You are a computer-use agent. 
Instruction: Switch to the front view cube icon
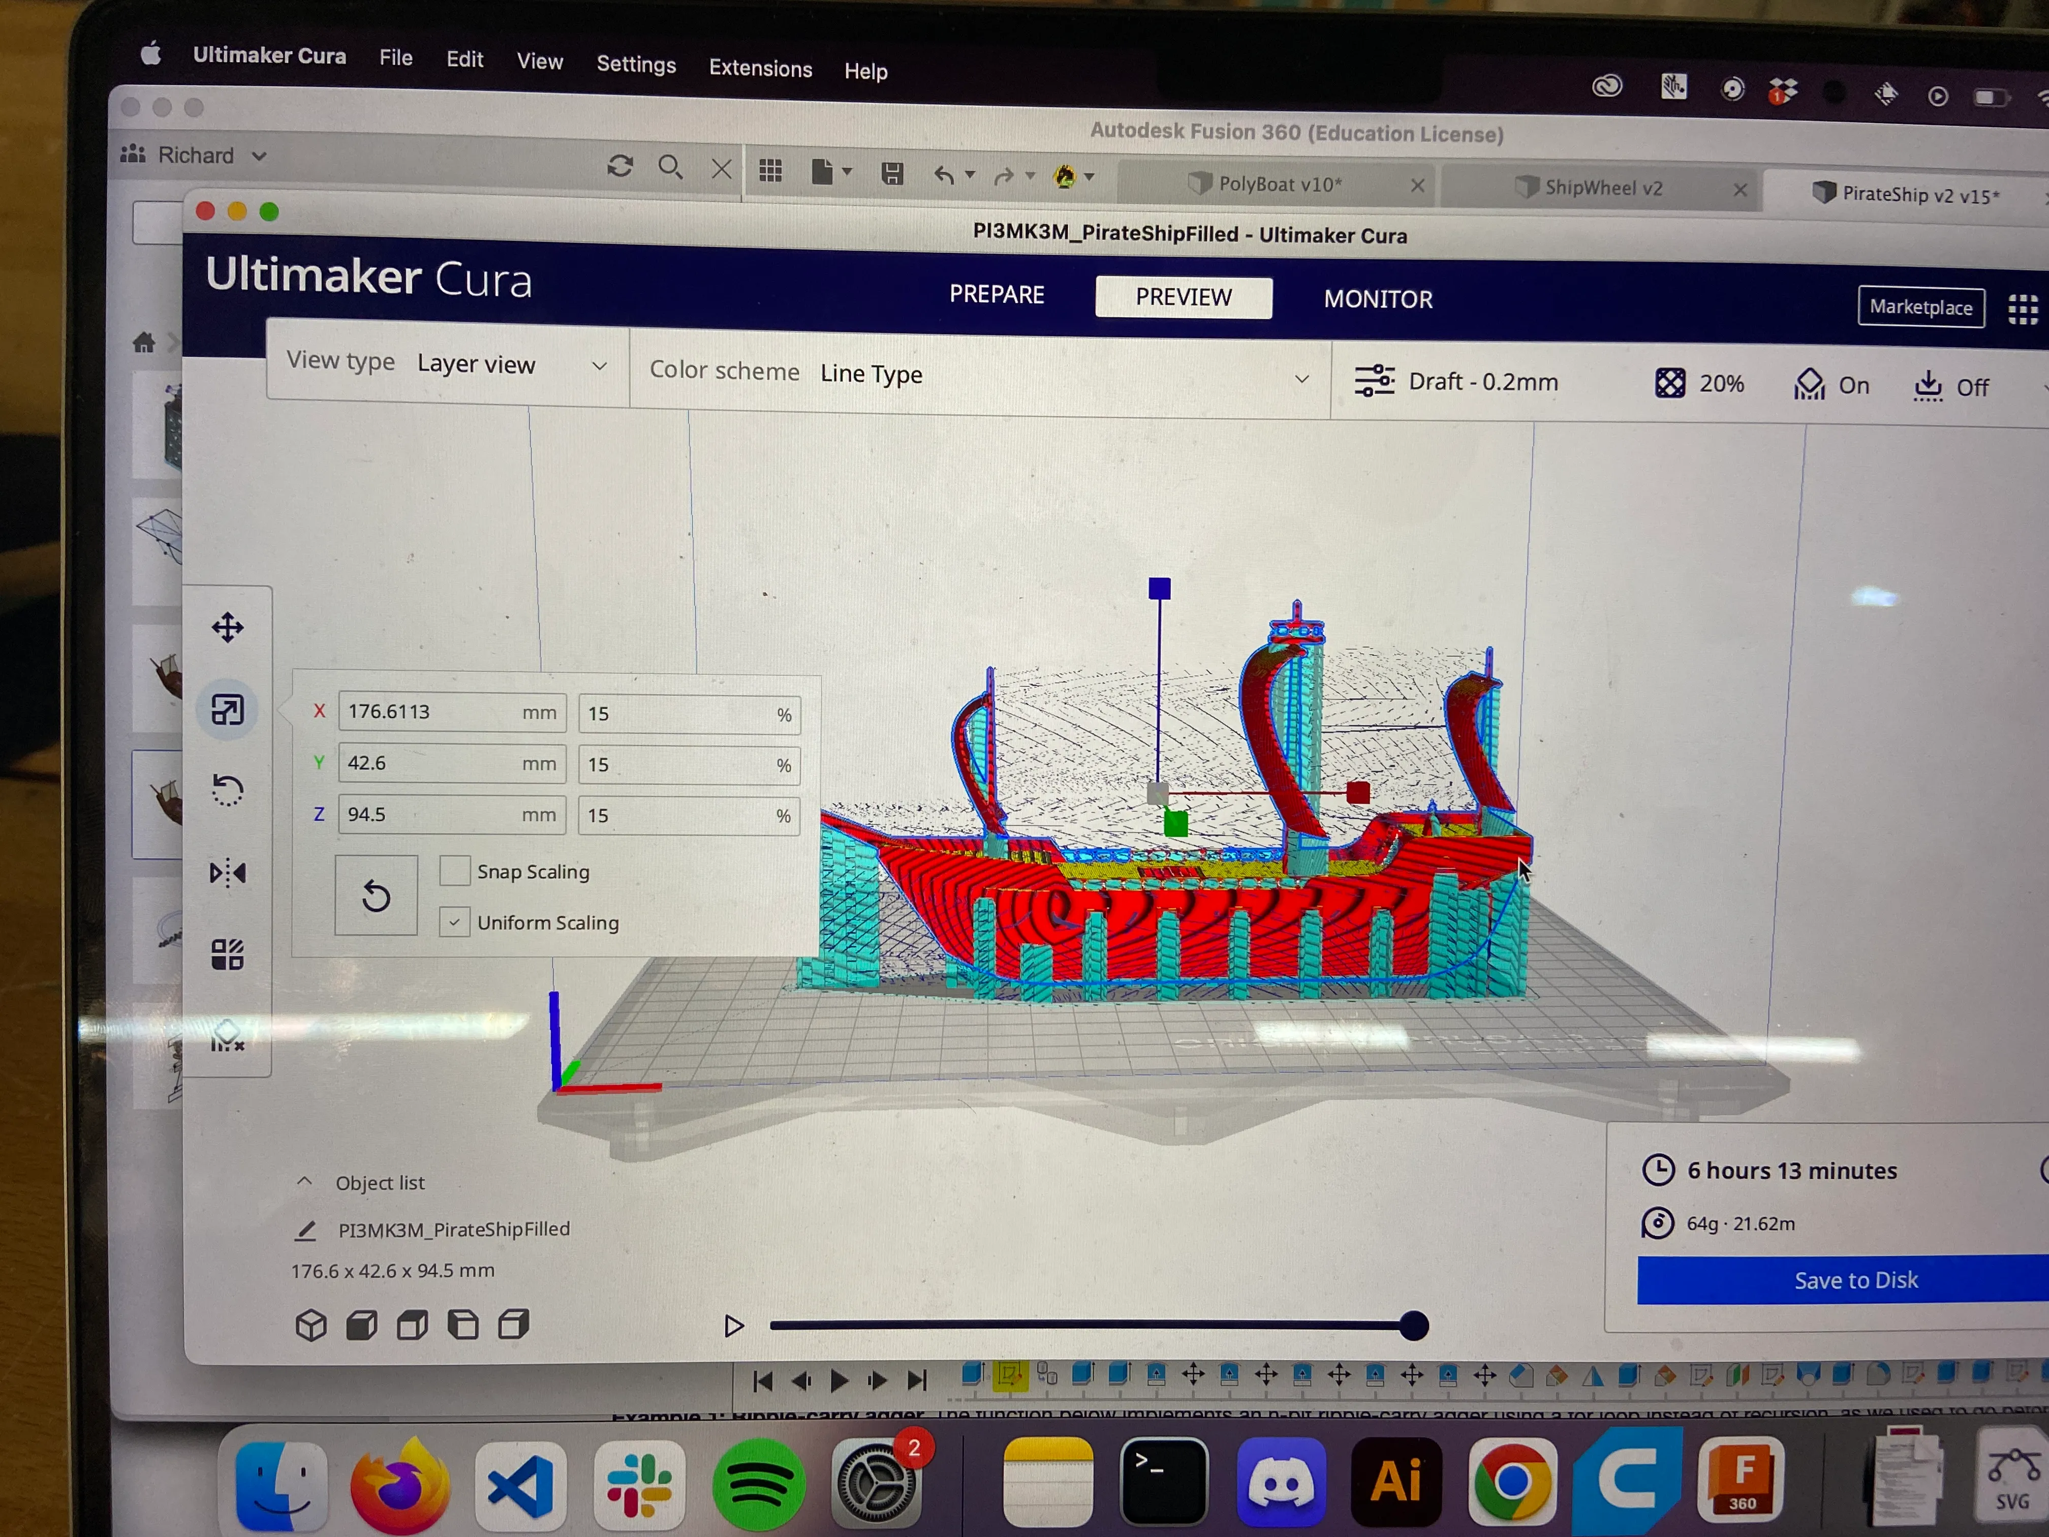click(361, 1326)
